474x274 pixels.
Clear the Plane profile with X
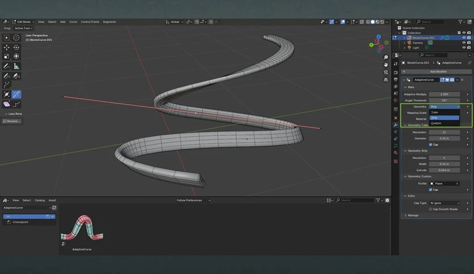457,183
